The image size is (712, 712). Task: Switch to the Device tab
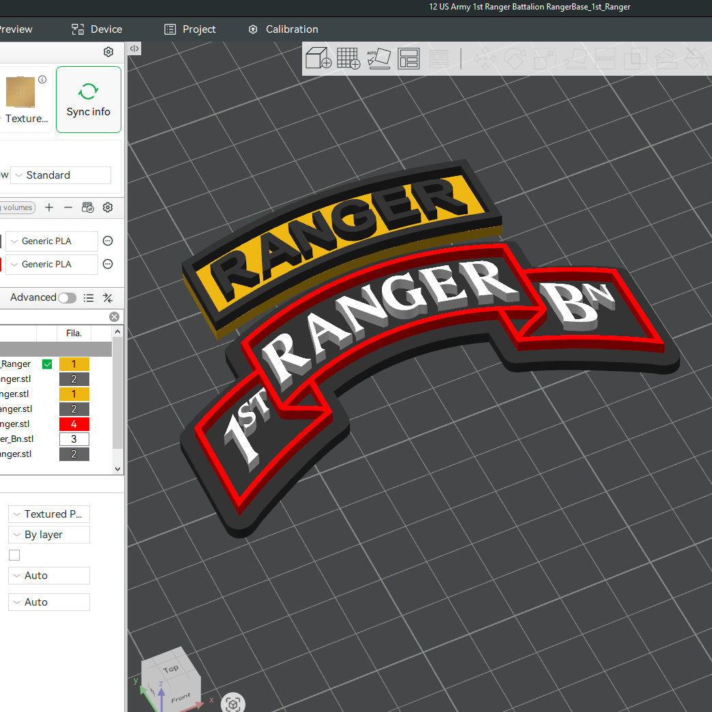[97, 29]
